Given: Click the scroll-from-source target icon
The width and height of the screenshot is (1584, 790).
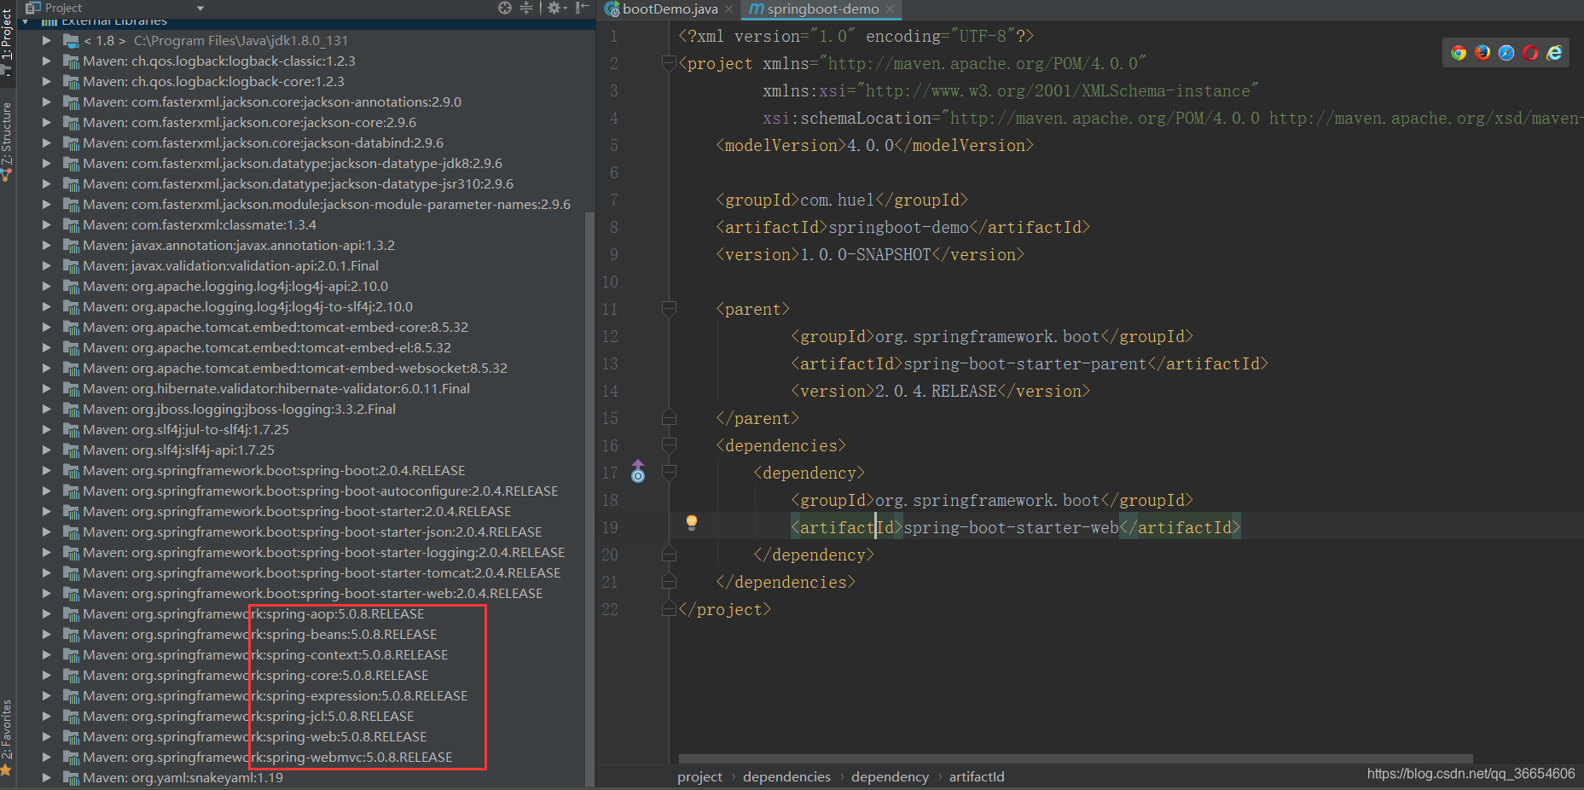Looking at the screenshot, I should click(505, 8).
